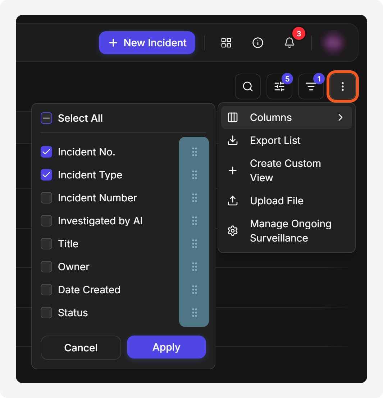Open the blurred user avatar
The height and width of the screenshot is (398, 383).
333,43
